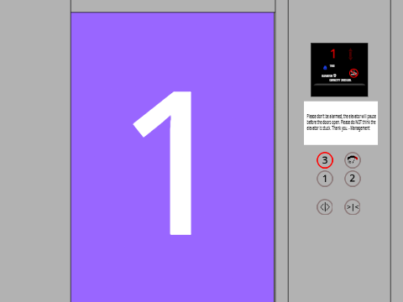Click the red floor number on the display
The height and width of the screenshot is (302, 403).
(332, 54)
